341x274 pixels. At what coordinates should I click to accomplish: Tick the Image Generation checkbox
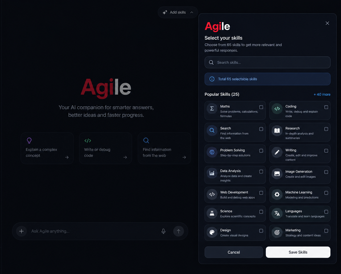(x=326, y=172)
